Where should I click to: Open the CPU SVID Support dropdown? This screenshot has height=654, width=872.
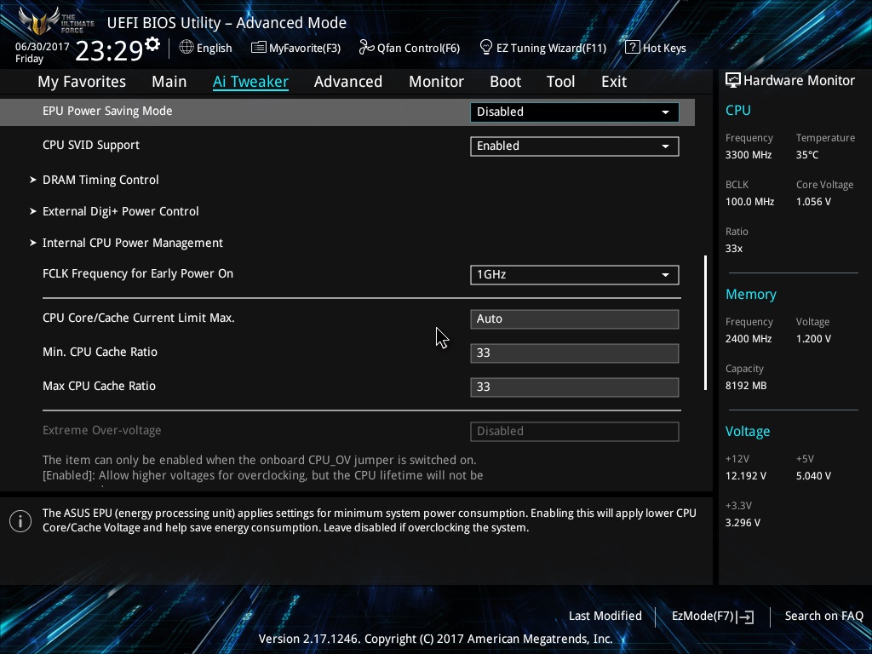click(574, 146)
